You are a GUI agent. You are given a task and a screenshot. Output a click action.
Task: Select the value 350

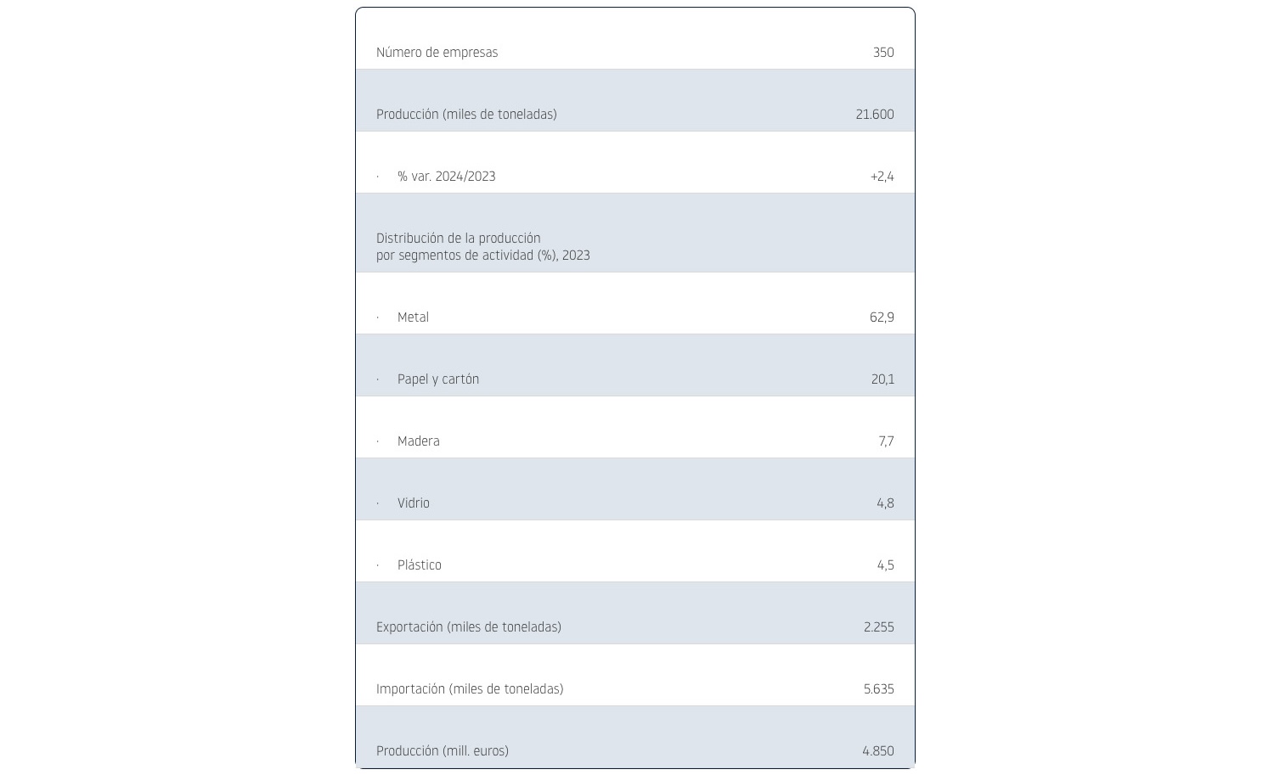(883, 53)
